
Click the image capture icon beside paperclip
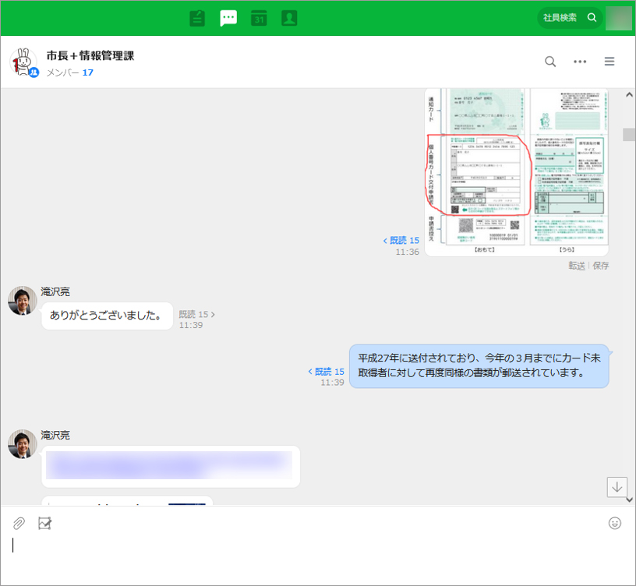point(44,524)
